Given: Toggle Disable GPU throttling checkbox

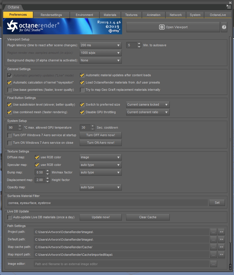Looking at the screenshot, I should click(x=82, y=112).
